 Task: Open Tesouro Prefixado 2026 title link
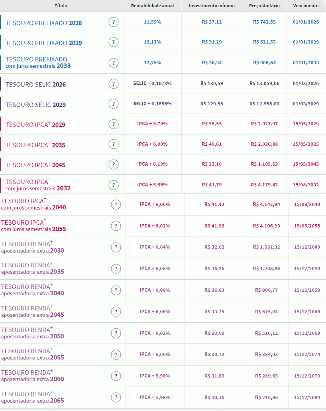click(x=44, y=23)
